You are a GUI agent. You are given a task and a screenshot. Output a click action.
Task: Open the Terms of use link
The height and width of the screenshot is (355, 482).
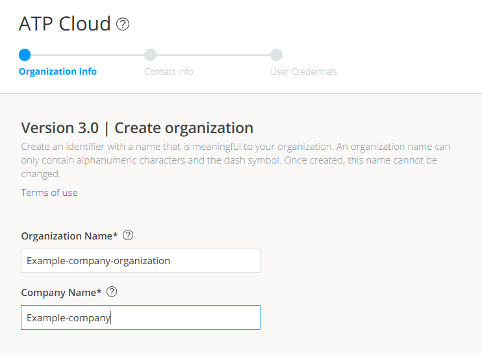49,192
